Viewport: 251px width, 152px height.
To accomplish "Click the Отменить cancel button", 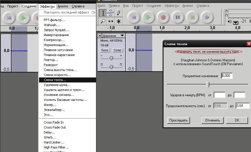I will pos(213,120).
